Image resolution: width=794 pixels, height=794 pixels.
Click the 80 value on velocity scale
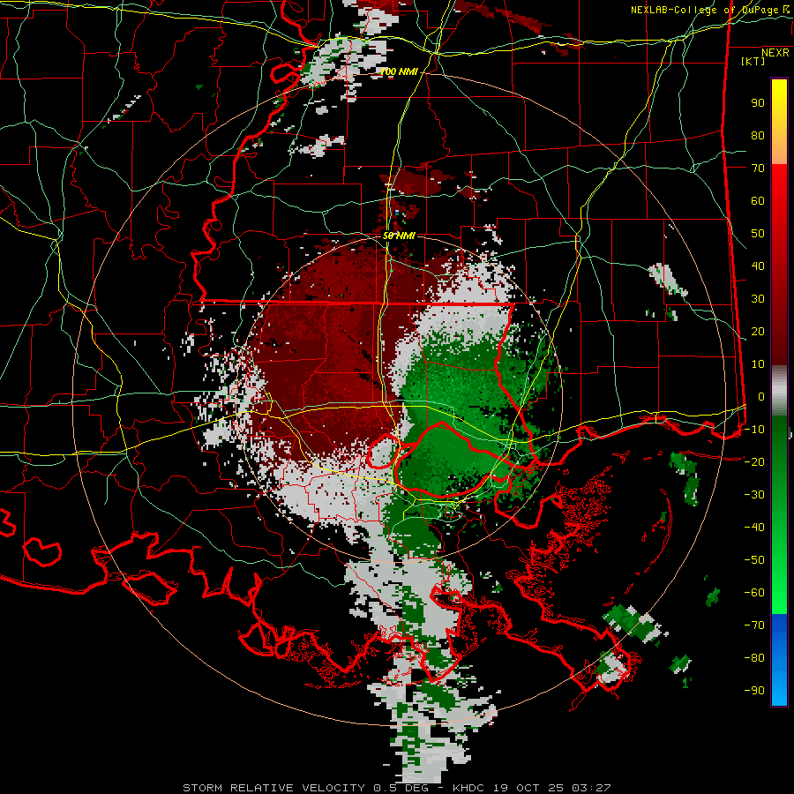(x=758, y=136)
